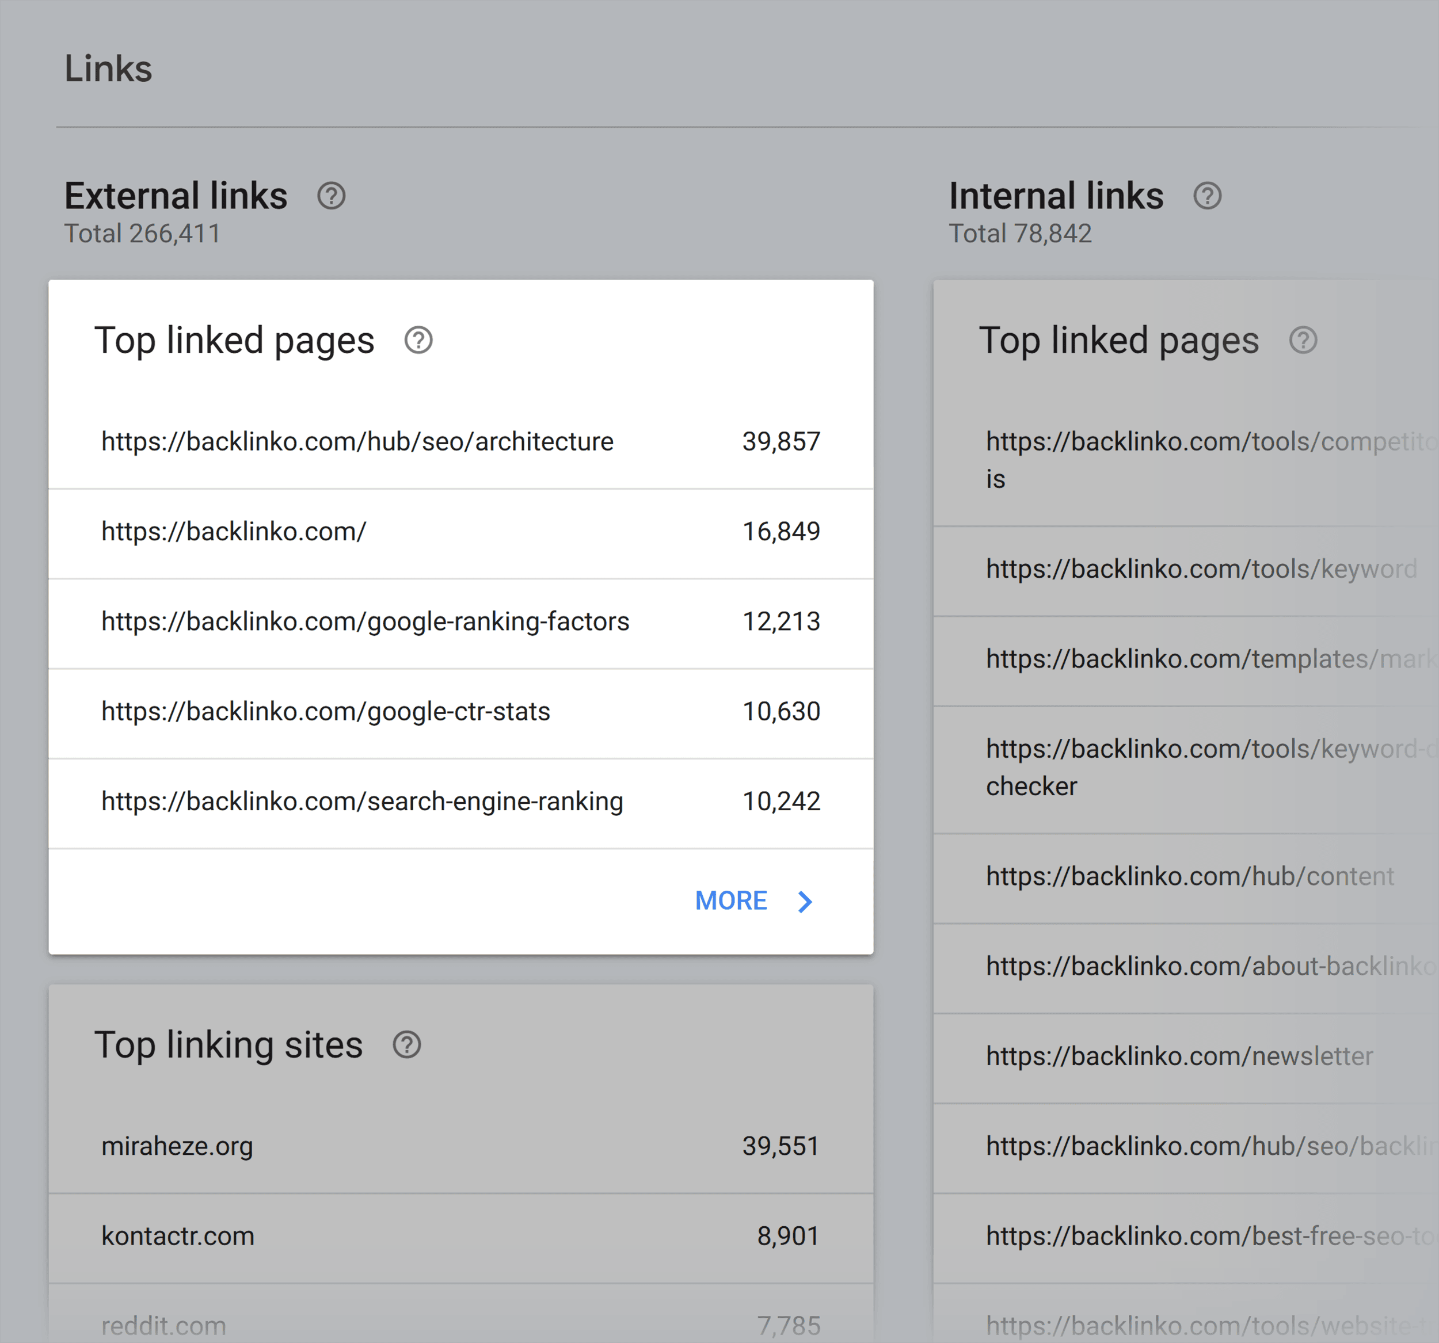This screenshot has width=1439, height=1343.
Task: Open internal best-free-seo-to... page row
Action: (1186, 1238)
